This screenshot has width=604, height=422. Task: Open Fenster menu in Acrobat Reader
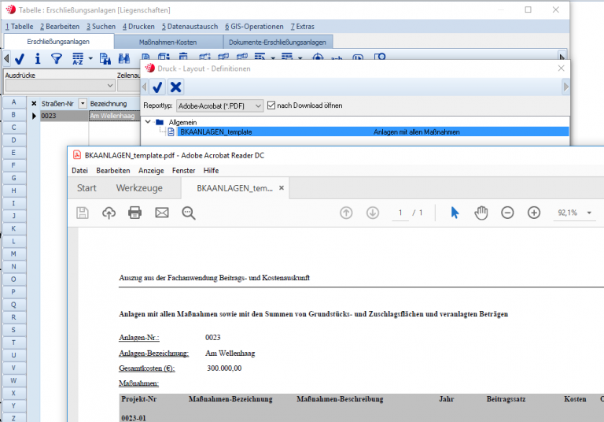click(183, 171)
